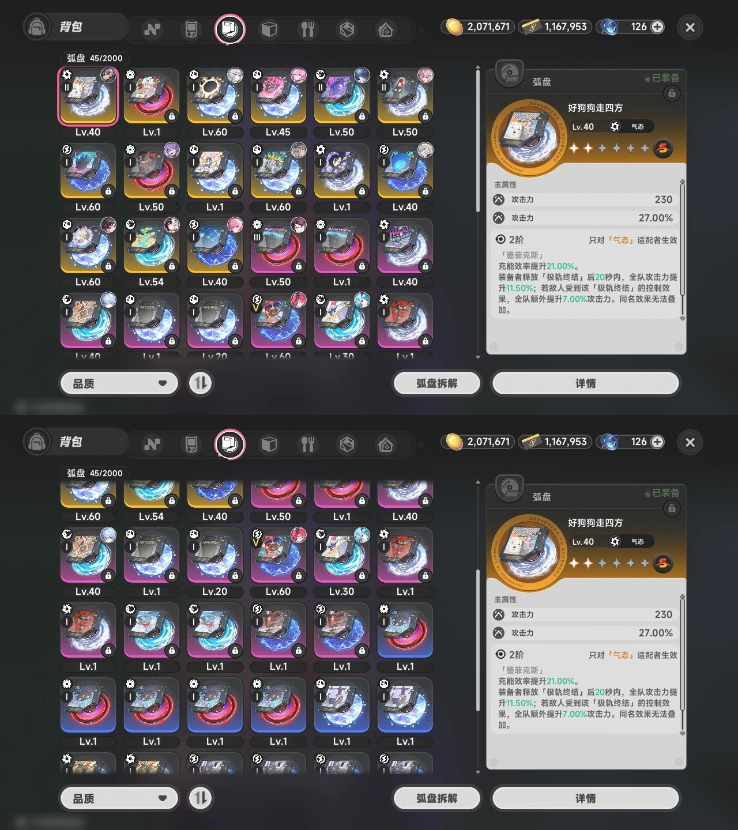Open the fork and knife food tab in upper screenshot
Screen dimensions: 738x830
tap(308, 29)
